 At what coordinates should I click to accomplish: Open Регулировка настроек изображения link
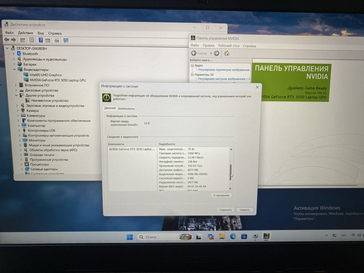point(224,79)
